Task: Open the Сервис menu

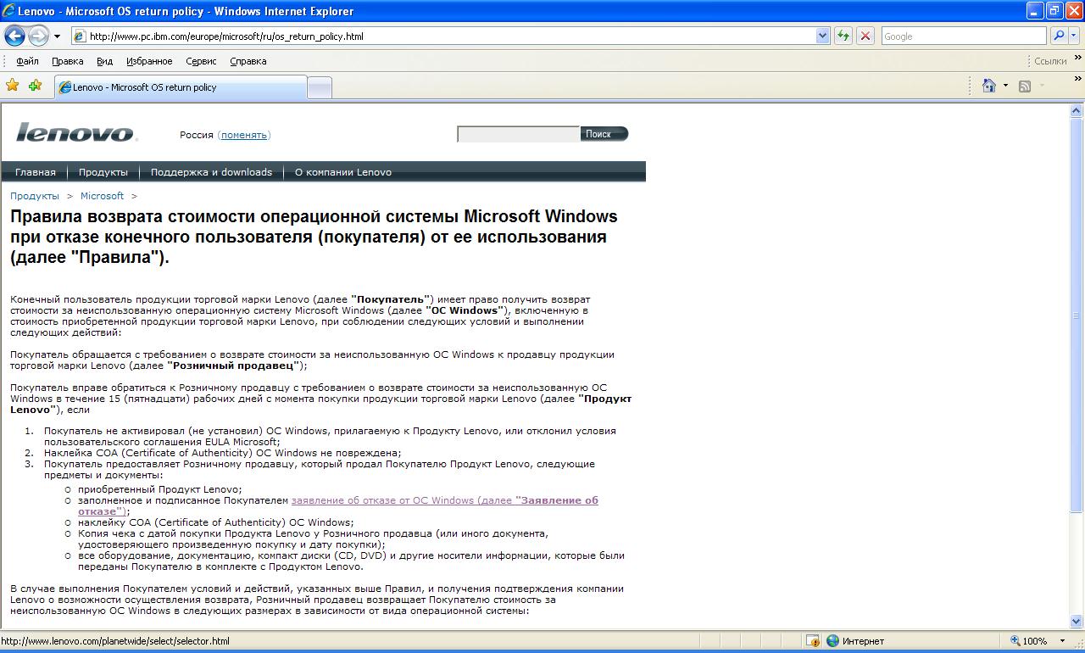Action: pos(201,61)
